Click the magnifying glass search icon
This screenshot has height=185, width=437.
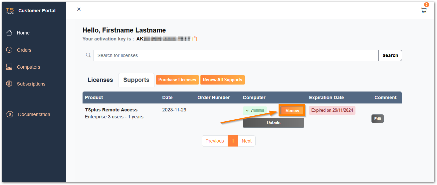(x=88, y=55)
